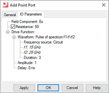Collapse the Waveform tree node

pyautogui.click(x=14, y=37)
